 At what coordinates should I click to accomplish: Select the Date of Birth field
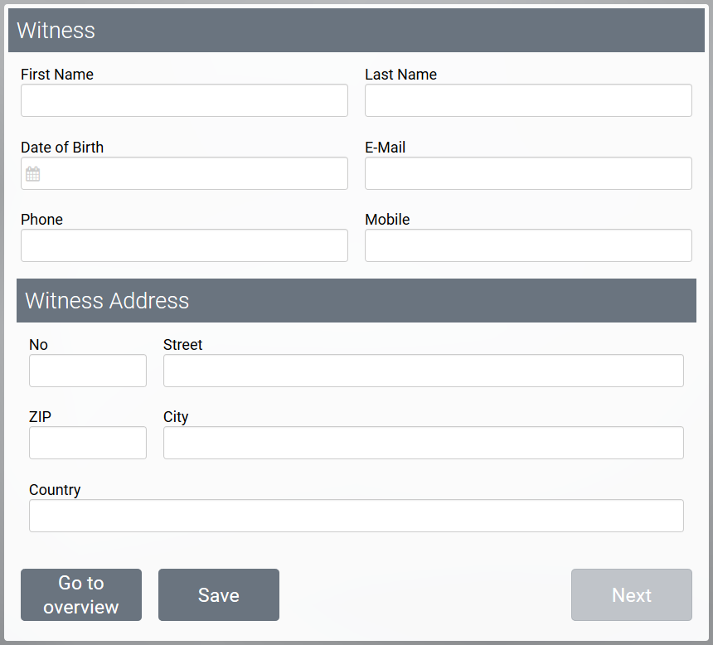[195, 173]
